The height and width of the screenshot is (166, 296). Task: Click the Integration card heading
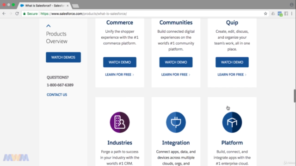click(x=176, y=142)
